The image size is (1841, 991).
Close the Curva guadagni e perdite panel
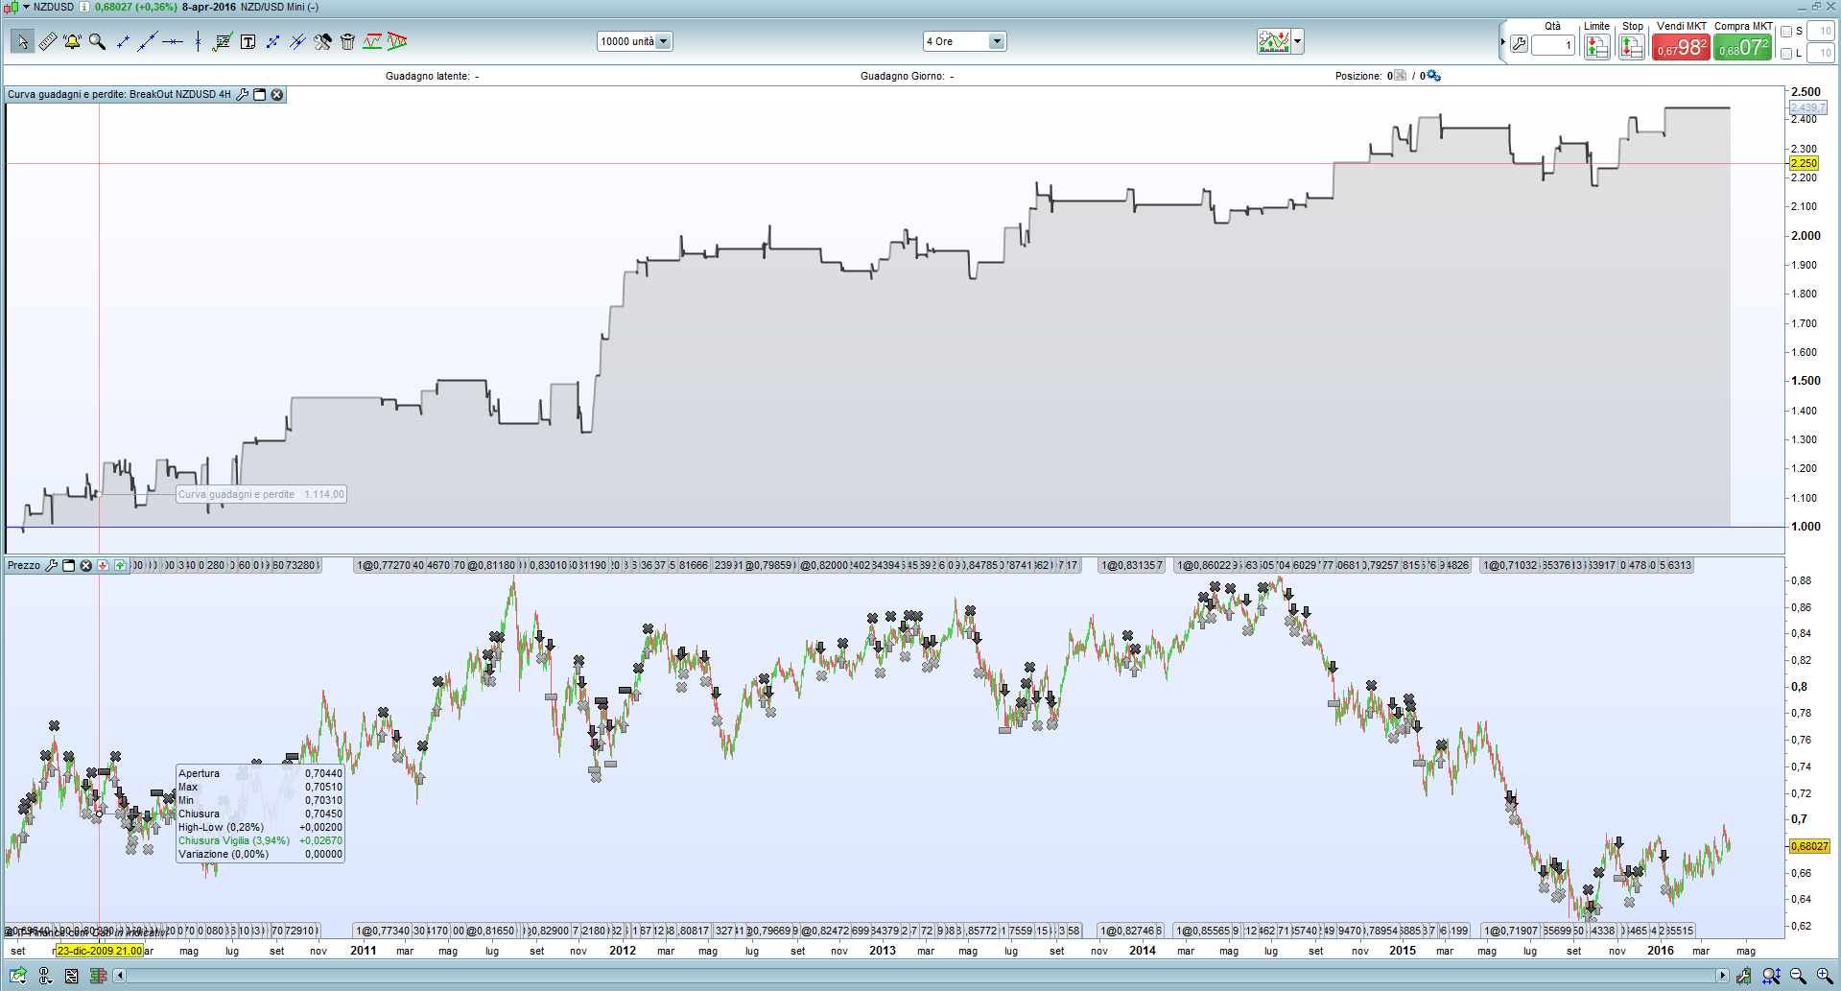[x=277, y=94]
